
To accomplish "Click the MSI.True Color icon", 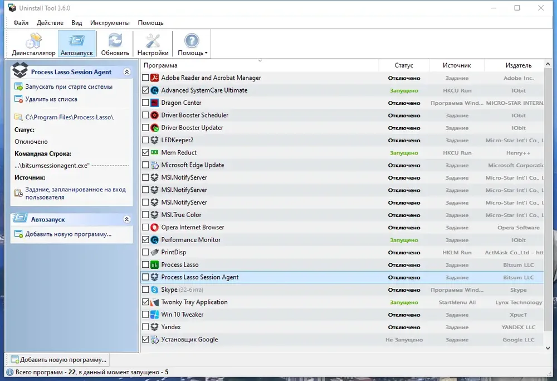I will click(x=154, y=215).
